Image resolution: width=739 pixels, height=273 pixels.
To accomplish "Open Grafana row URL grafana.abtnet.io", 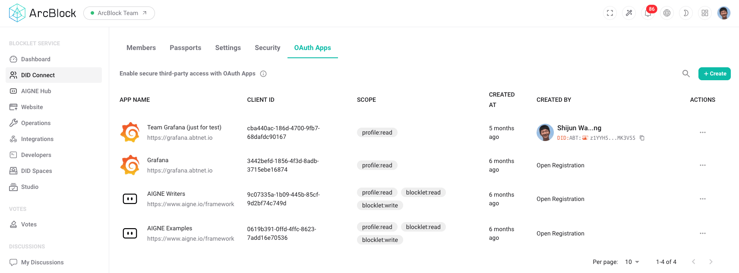I will [x=180, y=170].
